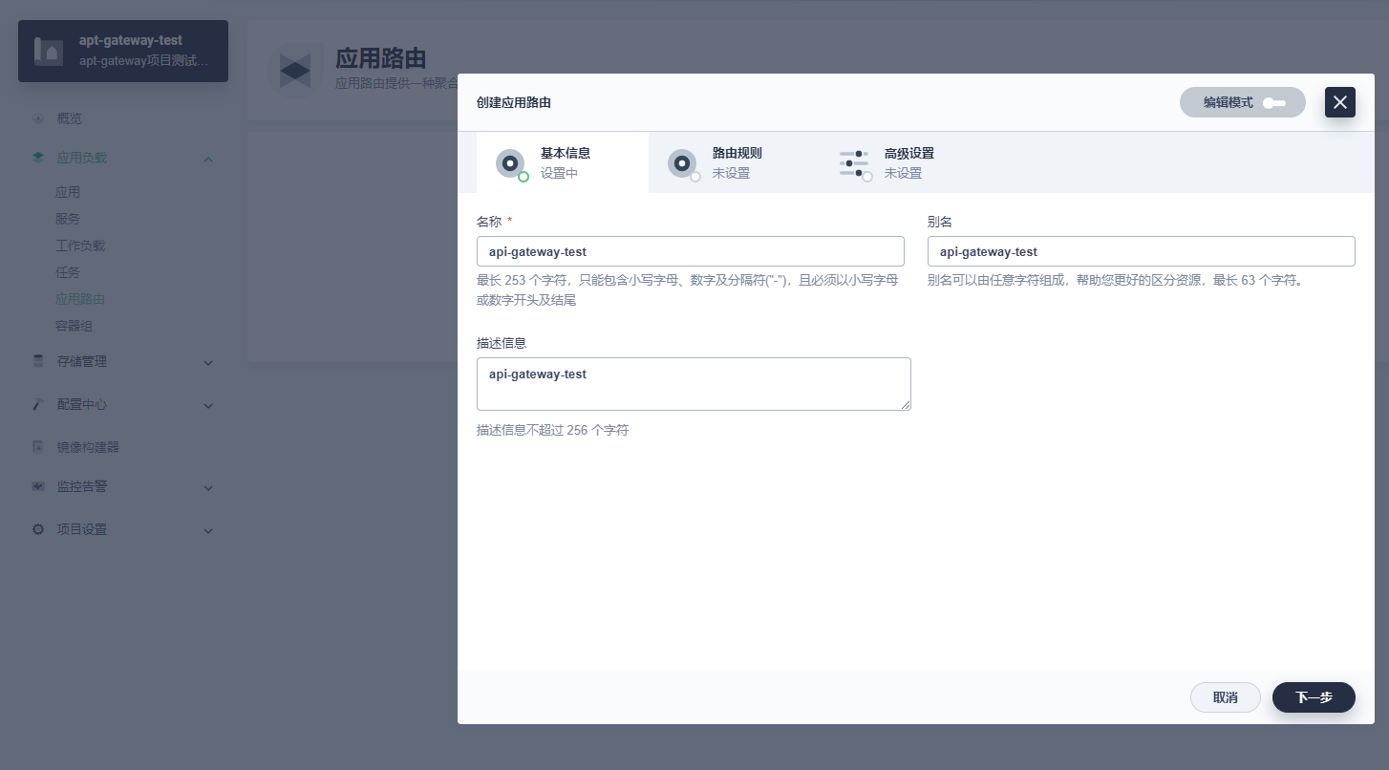Click the 镜像构建器 icon
This screenshot has width=1389, height=770.
click(38, 446)
